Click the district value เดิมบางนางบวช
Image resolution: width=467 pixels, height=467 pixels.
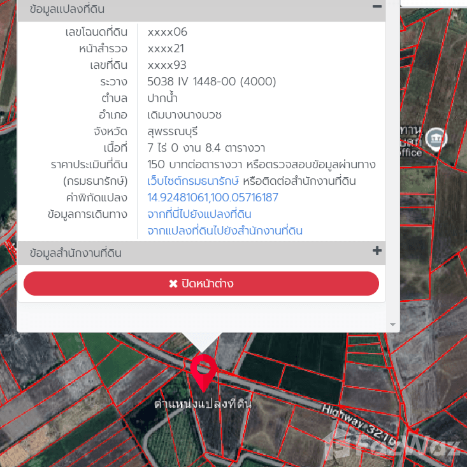coord(184,115)
